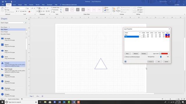
Task: Enable Remove unreferenced layers checkbox
Action: 125,57
